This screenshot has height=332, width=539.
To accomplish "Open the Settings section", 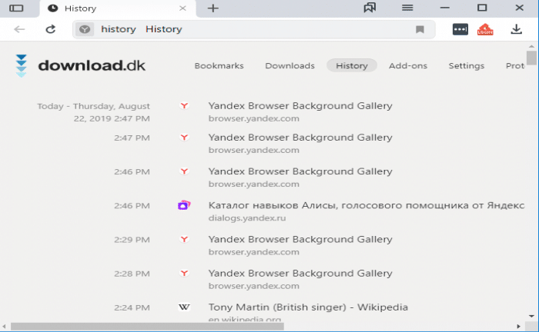I will (x=467, y=65).
